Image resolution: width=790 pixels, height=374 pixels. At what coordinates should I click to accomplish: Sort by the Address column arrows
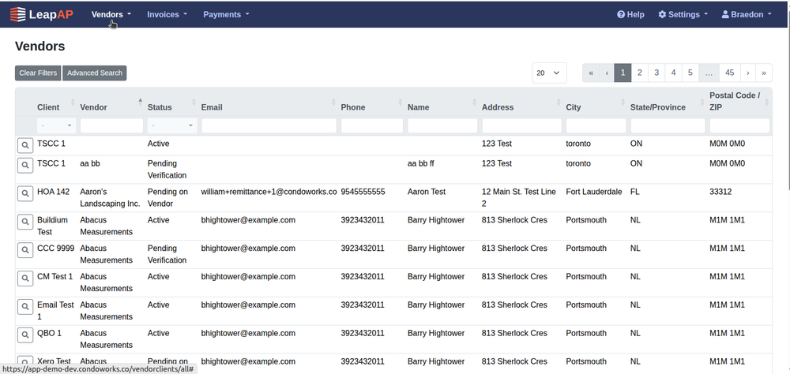click(559, 102)
